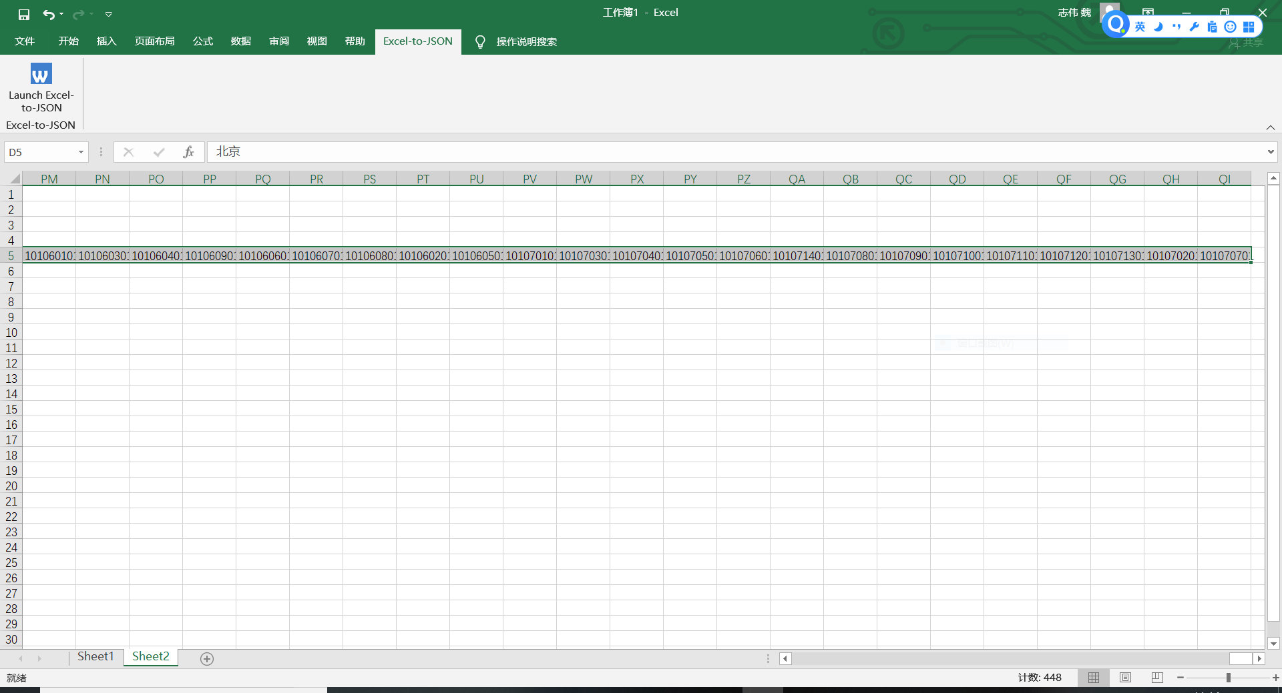Select column QA header
1282x693 pixels.
point(797,179)
